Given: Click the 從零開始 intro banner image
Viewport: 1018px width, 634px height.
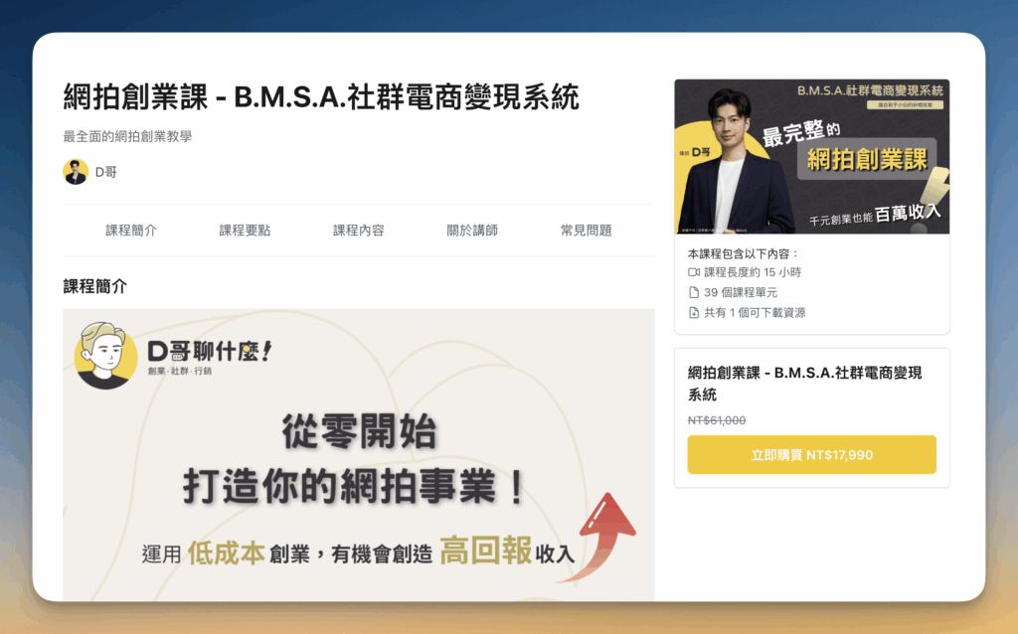Looking at the screenshot, I should (358, 454).
